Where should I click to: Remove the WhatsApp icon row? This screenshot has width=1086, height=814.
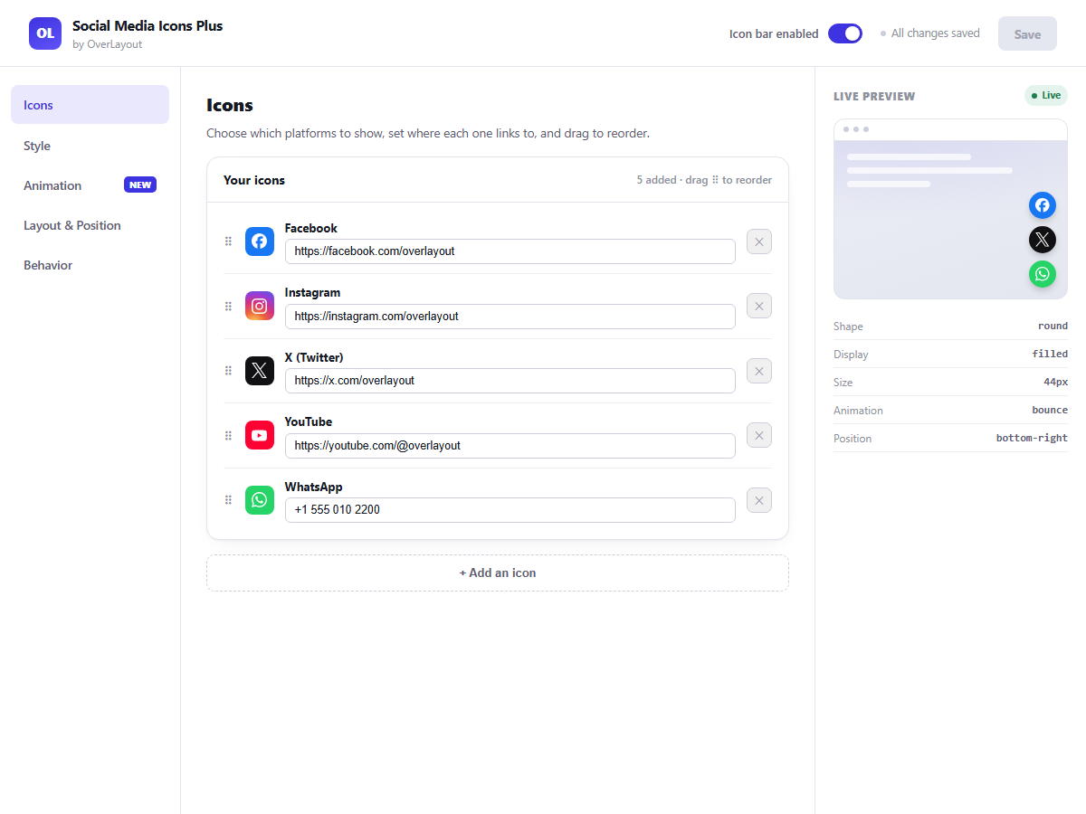(759, 500)
